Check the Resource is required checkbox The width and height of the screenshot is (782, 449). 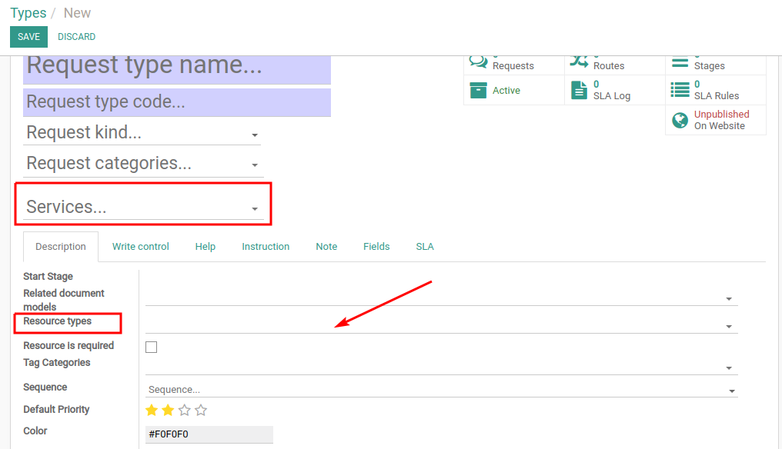(x=151, y=347)
